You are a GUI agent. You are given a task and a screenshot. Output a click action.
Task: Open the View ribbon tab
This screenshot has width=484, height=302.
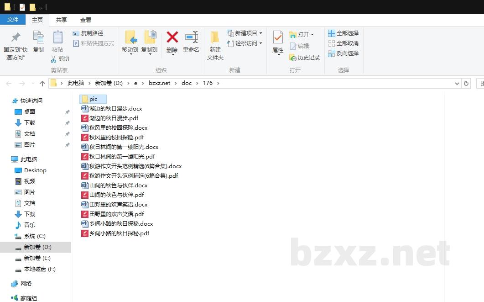pyautogui.click(x=86, y=20)
